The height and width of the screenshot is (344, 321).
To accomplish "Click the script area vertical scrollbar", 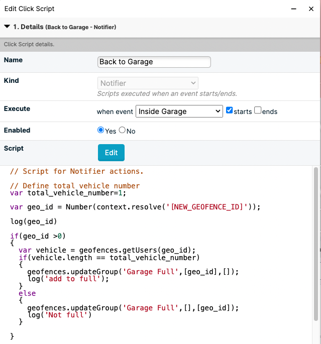I will [x=316, y=244].
